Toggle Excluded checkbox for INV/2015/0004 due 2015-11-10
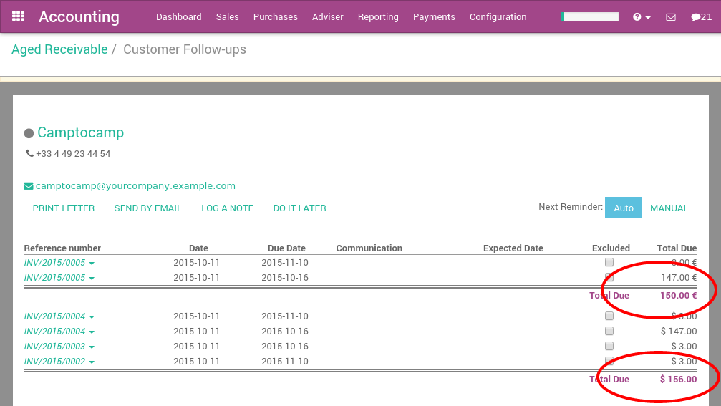Viewport: 721px width, 406px height. pyautogui.click(x=609, y=316)
